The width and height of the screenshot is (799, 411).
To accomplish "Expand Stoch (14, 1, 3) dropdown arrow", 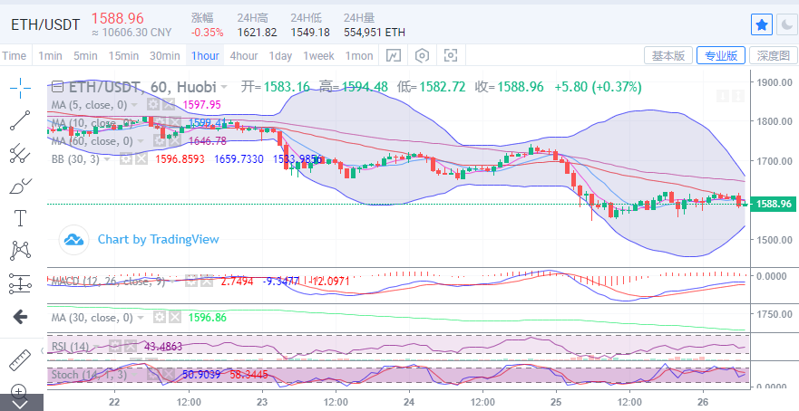I will (x=135, y=376).
